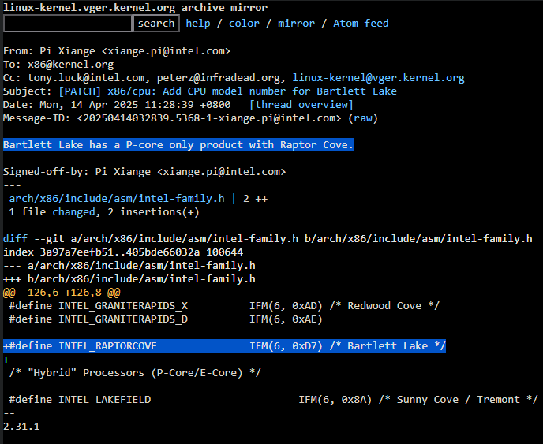The height and width of the screenshot is (444, 543).
Task: Jump to intel-family.h diff from the diffstat
Action: (117, 199)
